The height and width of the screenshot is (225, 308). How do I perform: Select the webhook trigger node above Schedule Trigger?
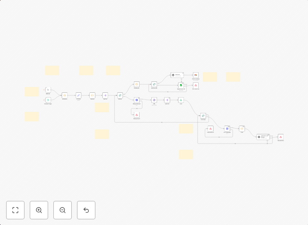[48, 90]
